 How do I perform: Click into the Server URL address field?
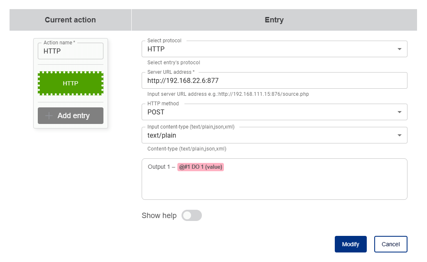click(x=274, y=80)
